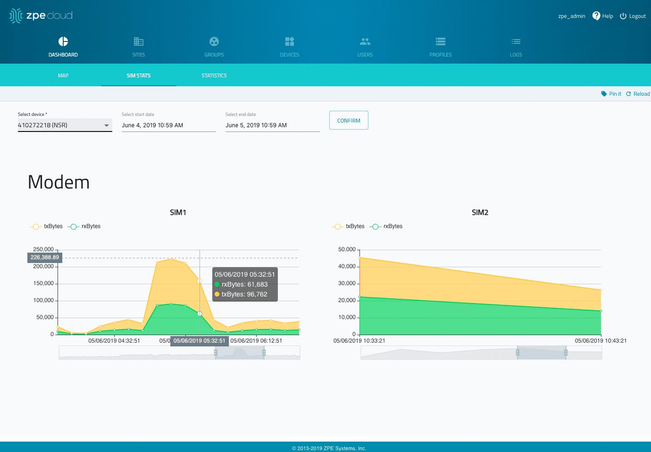
Task: Open the end date picker field
Action: (272, 125)
